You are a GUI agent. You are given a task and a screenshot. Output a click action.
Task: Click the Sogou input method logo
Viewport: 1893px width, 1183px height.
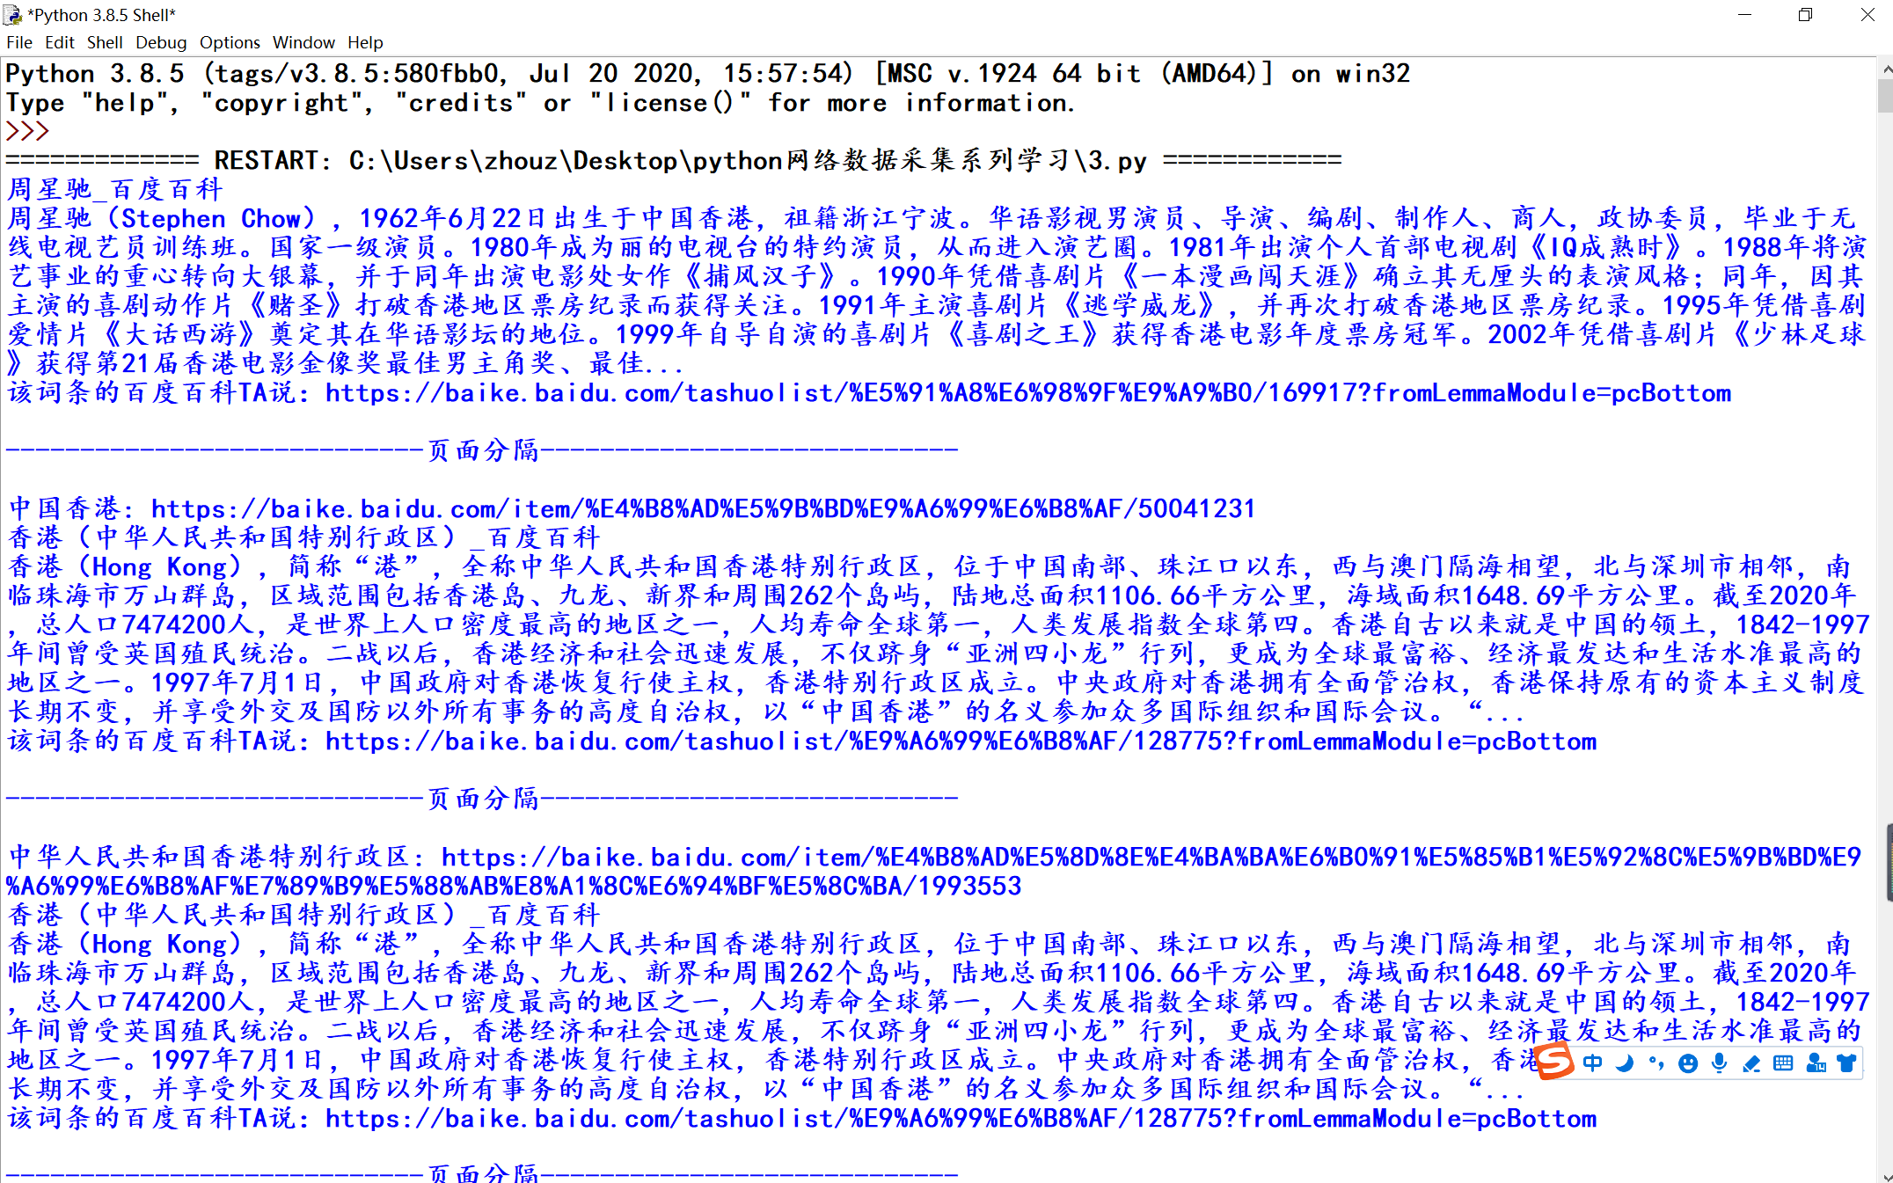pos(1553,1061)
